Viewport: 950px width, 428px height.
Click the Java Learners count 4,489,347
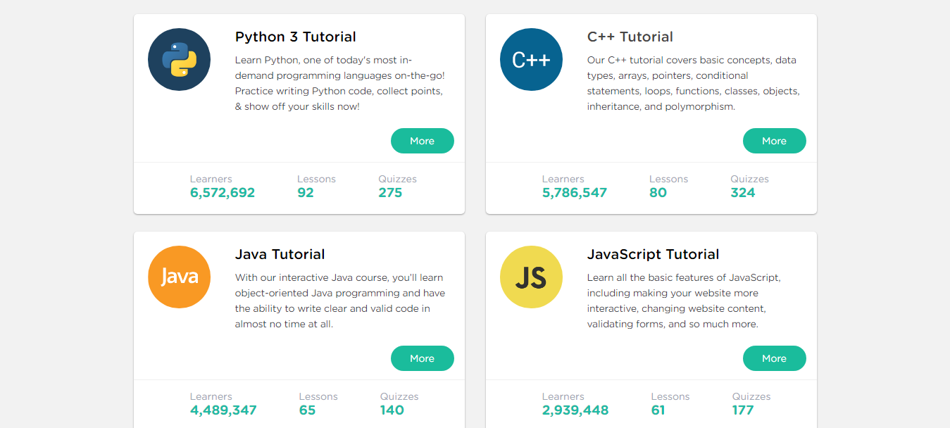coord(223,410)
